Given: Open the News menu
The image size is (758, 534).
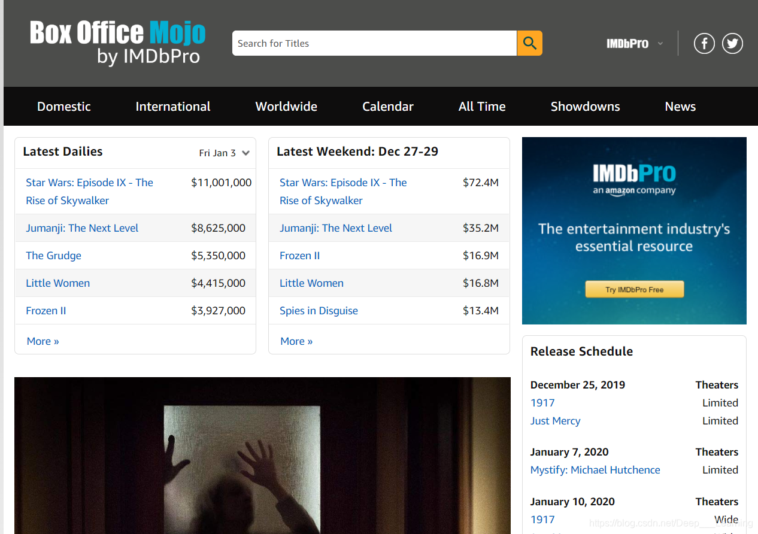Looking at the screenshot, I should point(680,107).
